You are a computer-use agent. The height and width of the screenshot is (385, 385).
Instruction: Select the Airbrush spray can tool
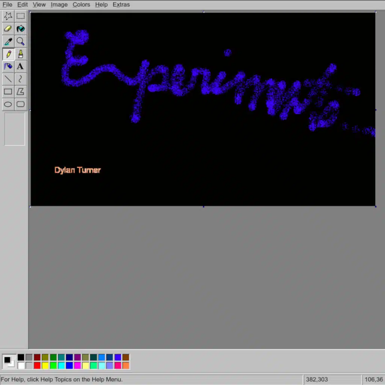point(8,67)
